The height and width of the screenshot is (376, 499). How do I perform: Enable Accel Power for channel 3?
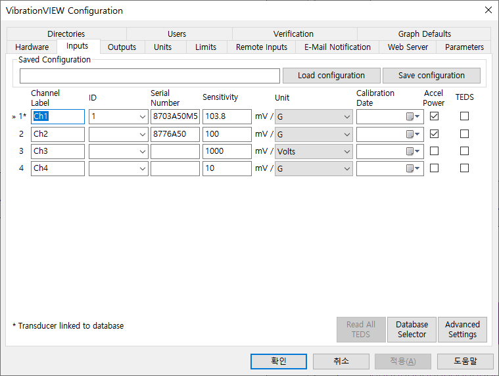tap(434, 151)
